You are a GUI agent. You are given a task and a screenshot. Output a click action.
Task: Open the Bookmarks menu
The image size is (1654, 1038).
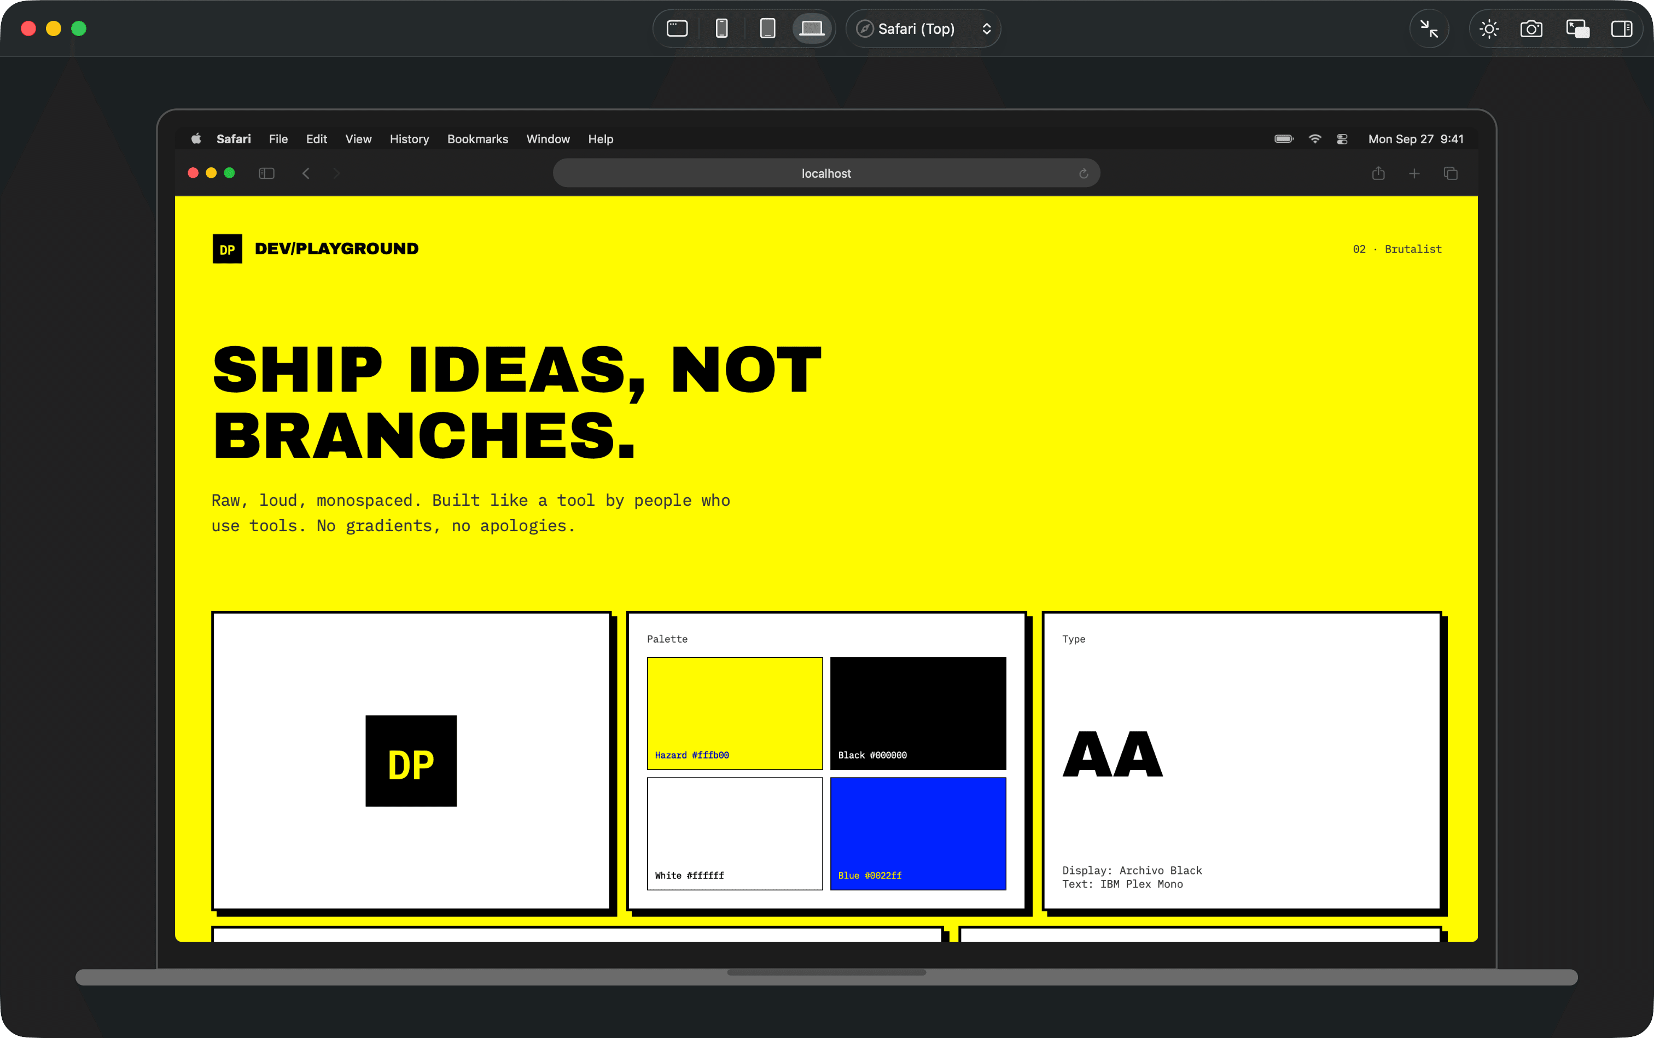(478, 139)
